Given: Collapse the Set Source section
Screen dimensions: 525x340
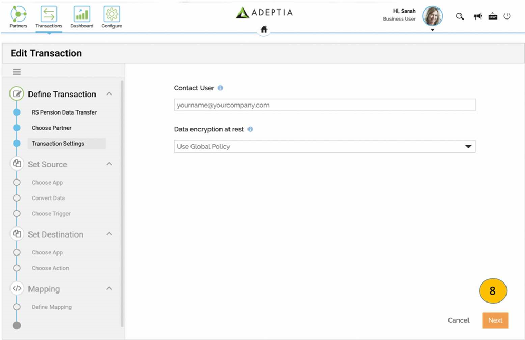Looking at the screenshot, I should [x=109, y=164].
